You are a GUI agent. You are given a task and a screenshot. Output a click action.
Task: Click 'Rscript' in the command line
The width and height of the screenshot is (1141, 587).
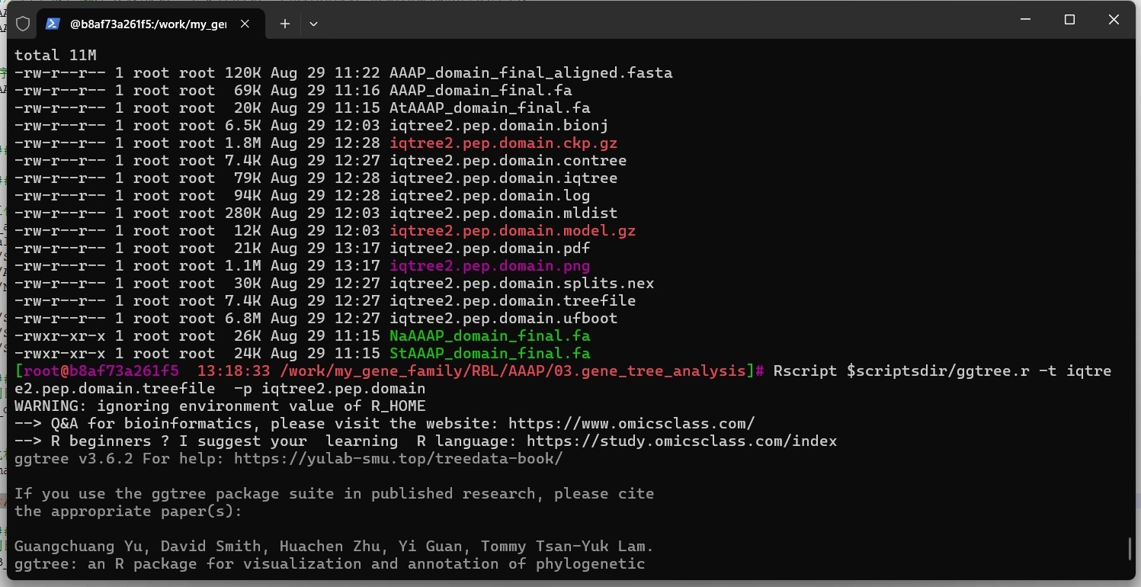pos(805,371)
